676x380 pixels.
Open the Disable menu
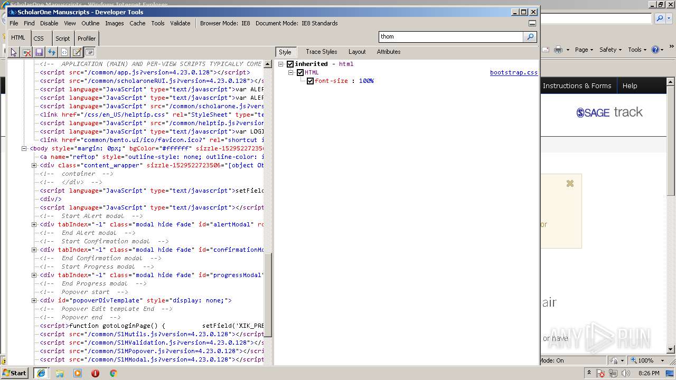click(x=49, y=23)
